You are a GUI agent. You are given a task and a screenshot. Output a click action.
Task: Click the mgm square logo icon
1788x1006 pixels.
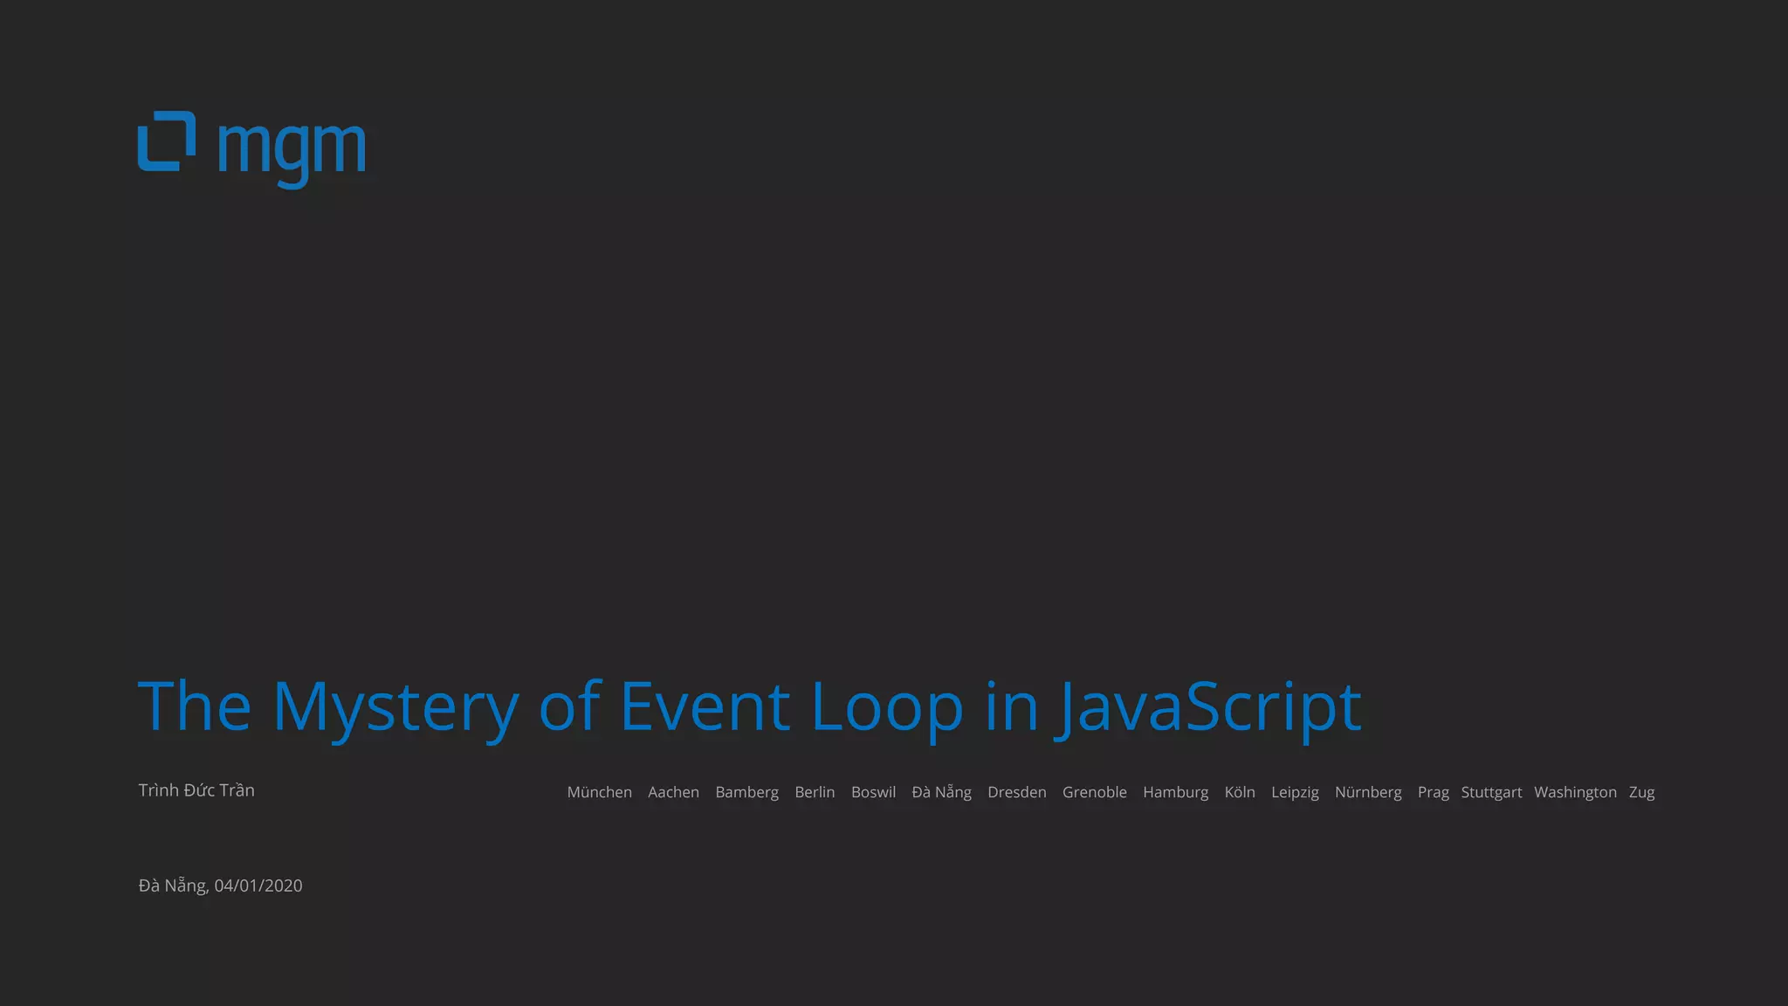tap(166, 141)
